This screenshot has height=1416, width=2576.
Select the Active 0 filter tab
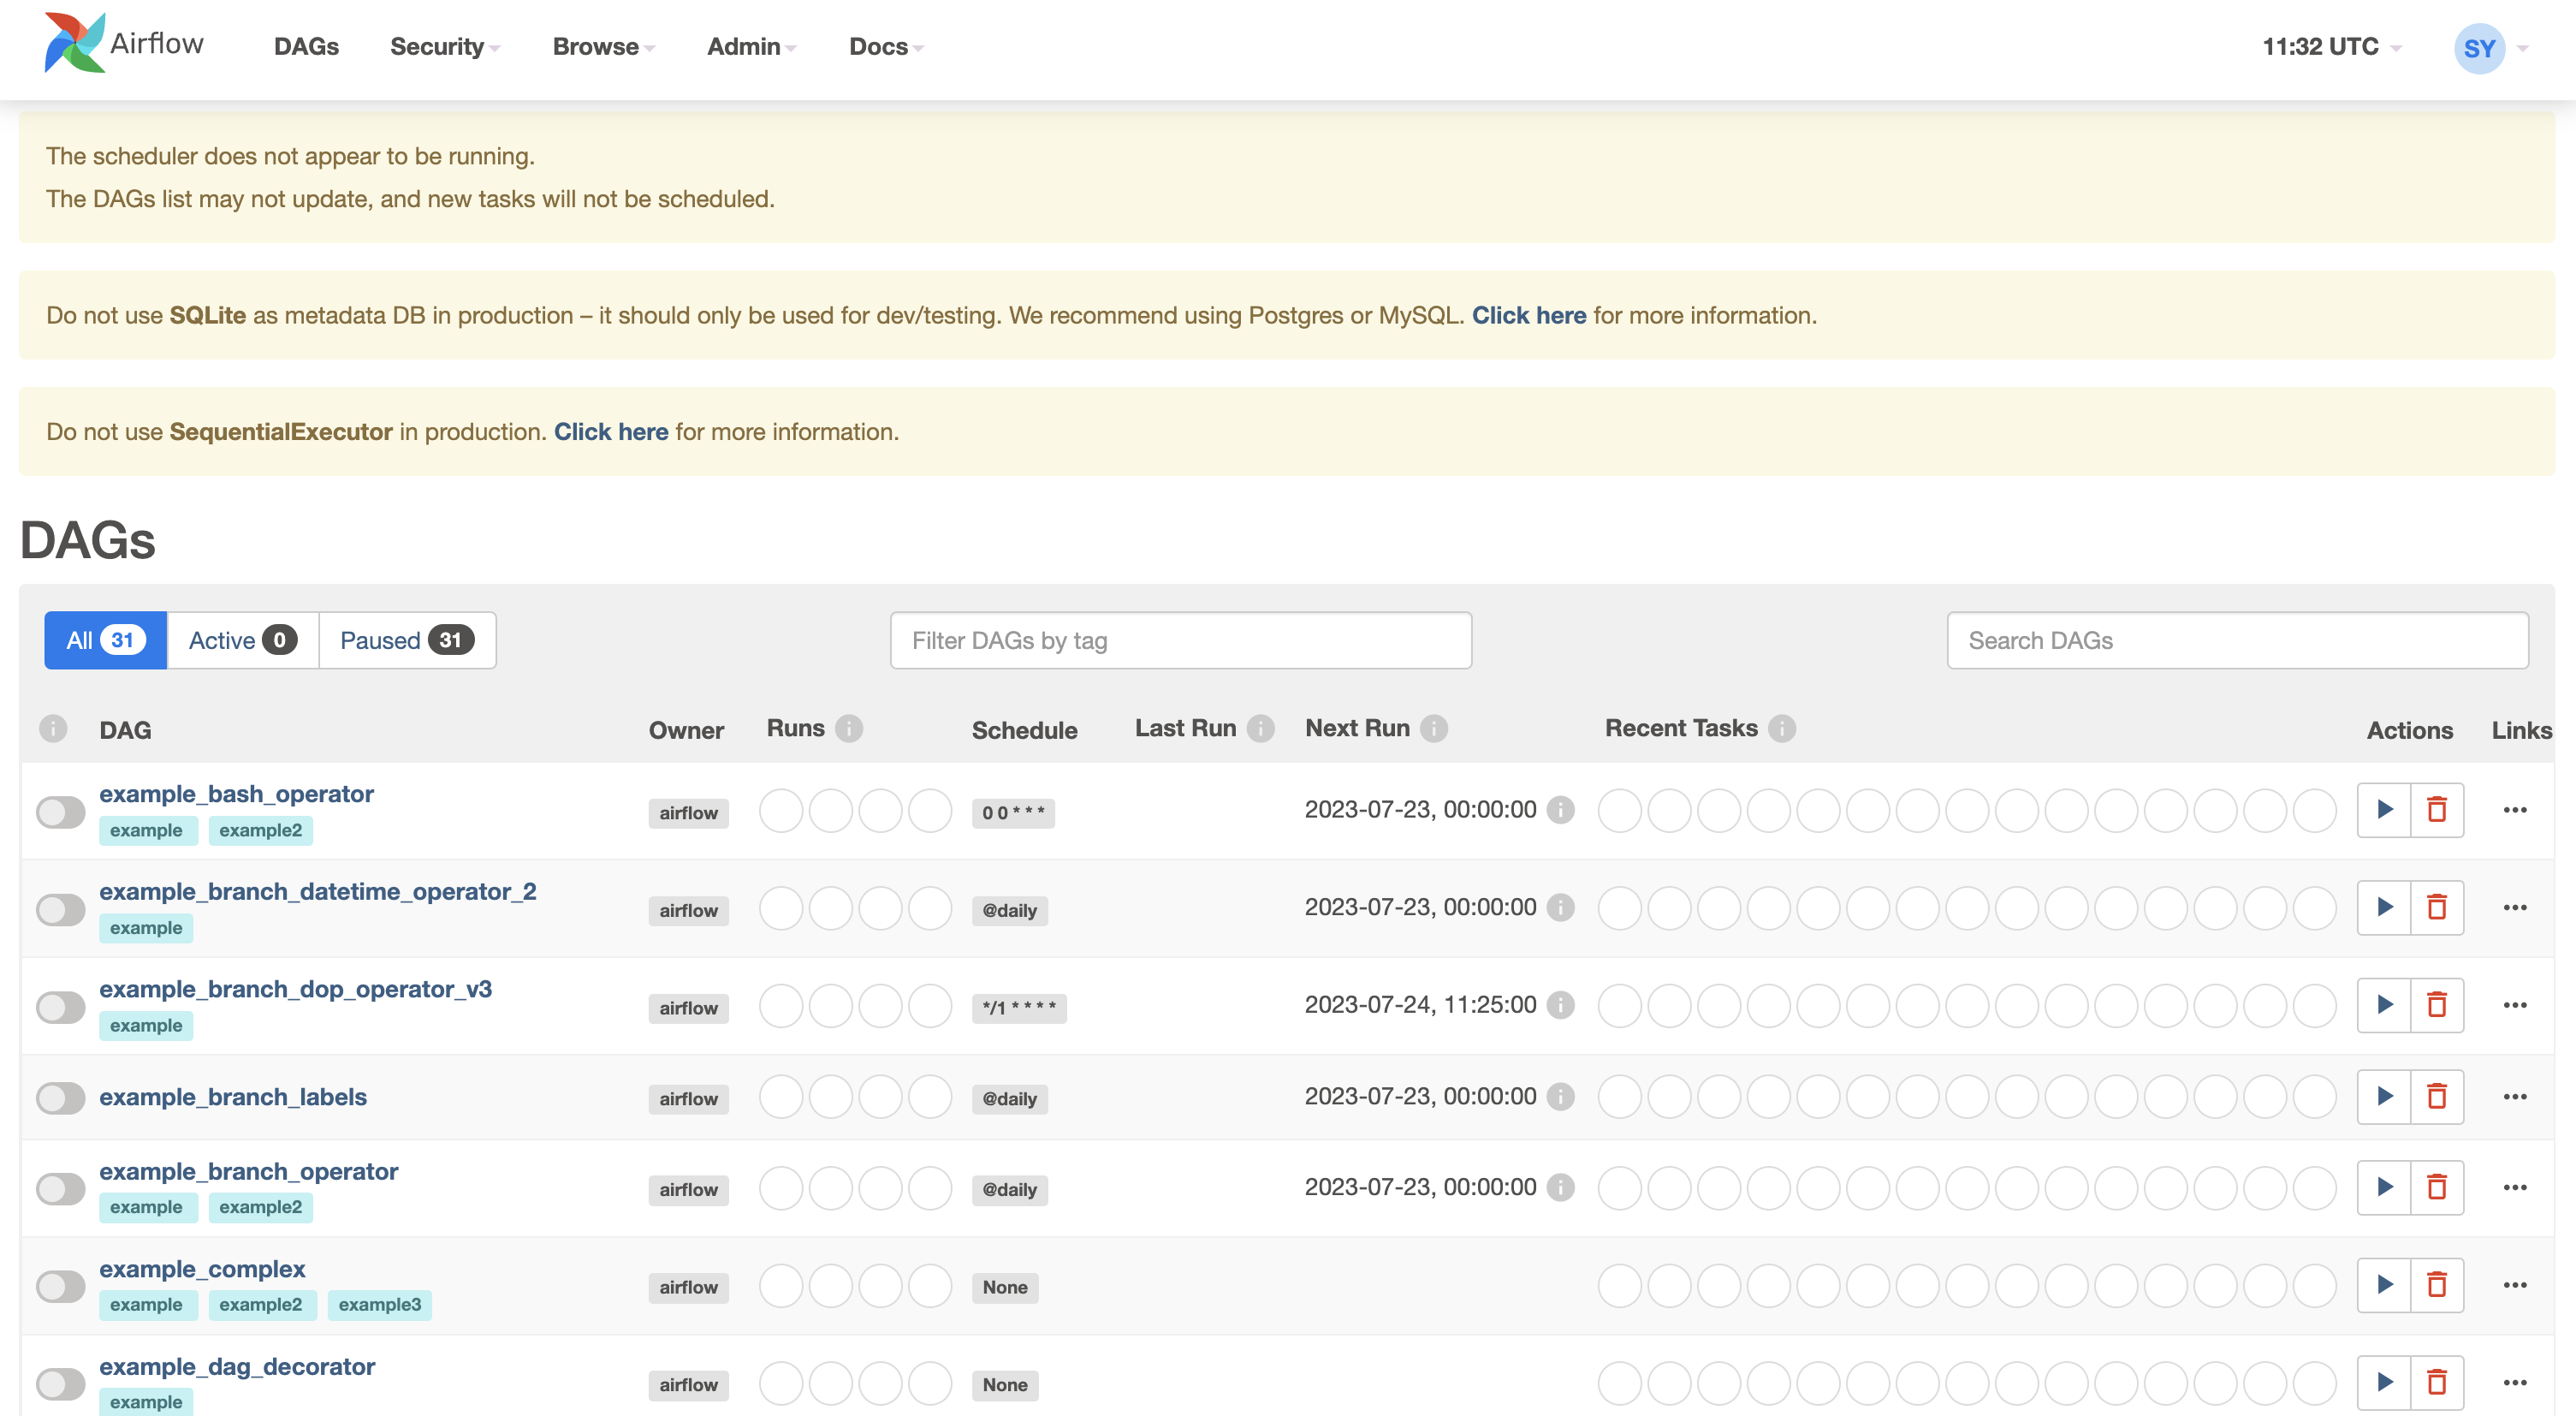(x=242, y=640)
